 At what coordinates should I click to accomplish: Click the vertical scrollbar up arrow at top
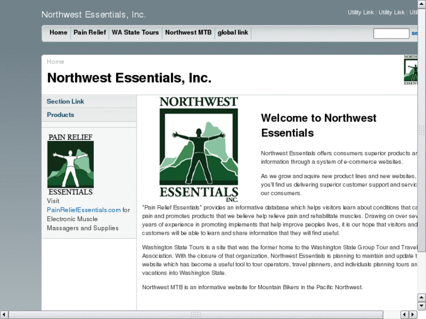point(422,4)
